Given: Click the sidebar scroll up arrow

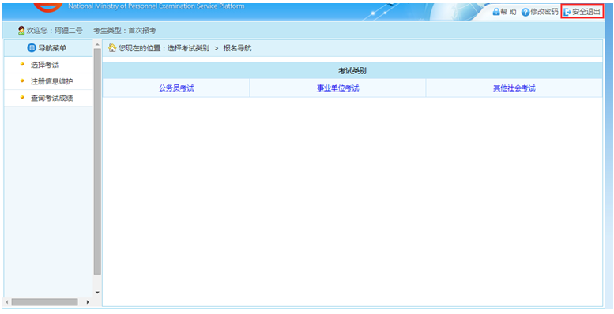Looking at the screenshot, I should tap(97, 45).
